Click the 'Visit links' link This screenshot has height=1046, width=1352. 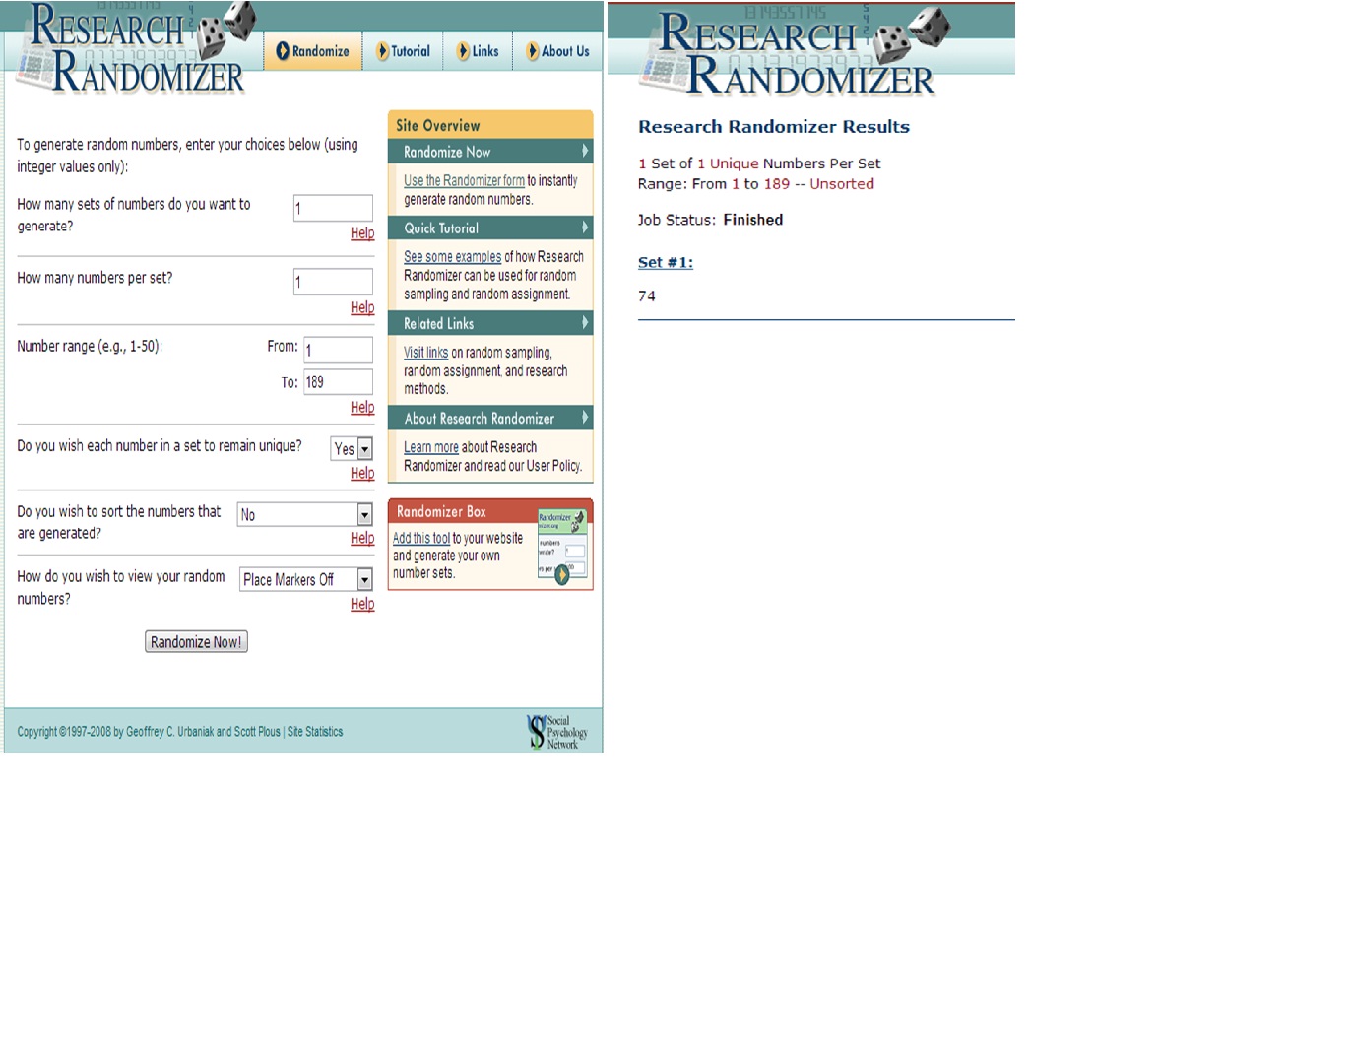click(425, 352)
